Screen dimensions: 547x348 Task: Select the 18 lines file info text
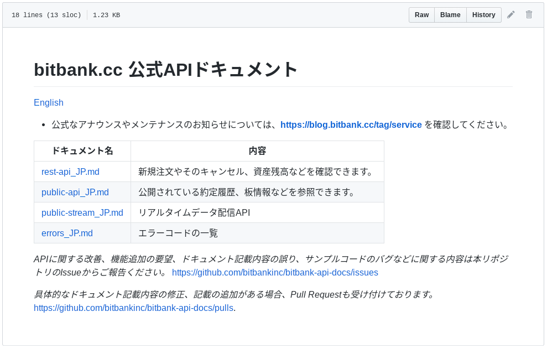(46, 15)
